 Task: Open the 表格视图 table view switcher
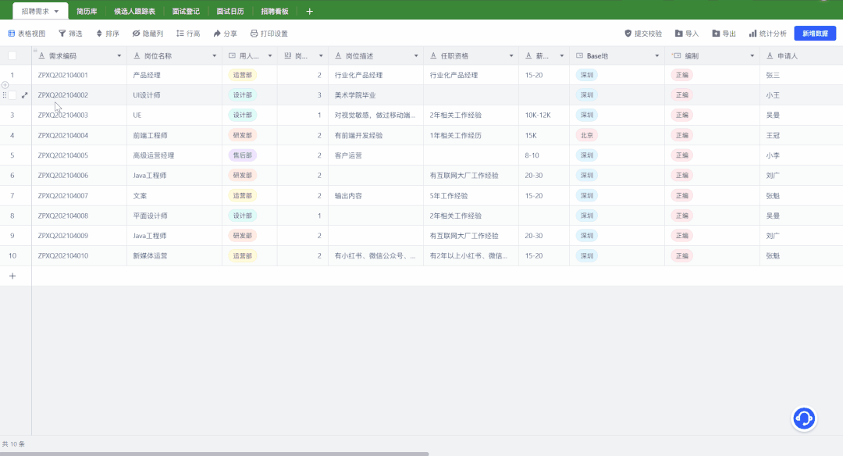27,34
